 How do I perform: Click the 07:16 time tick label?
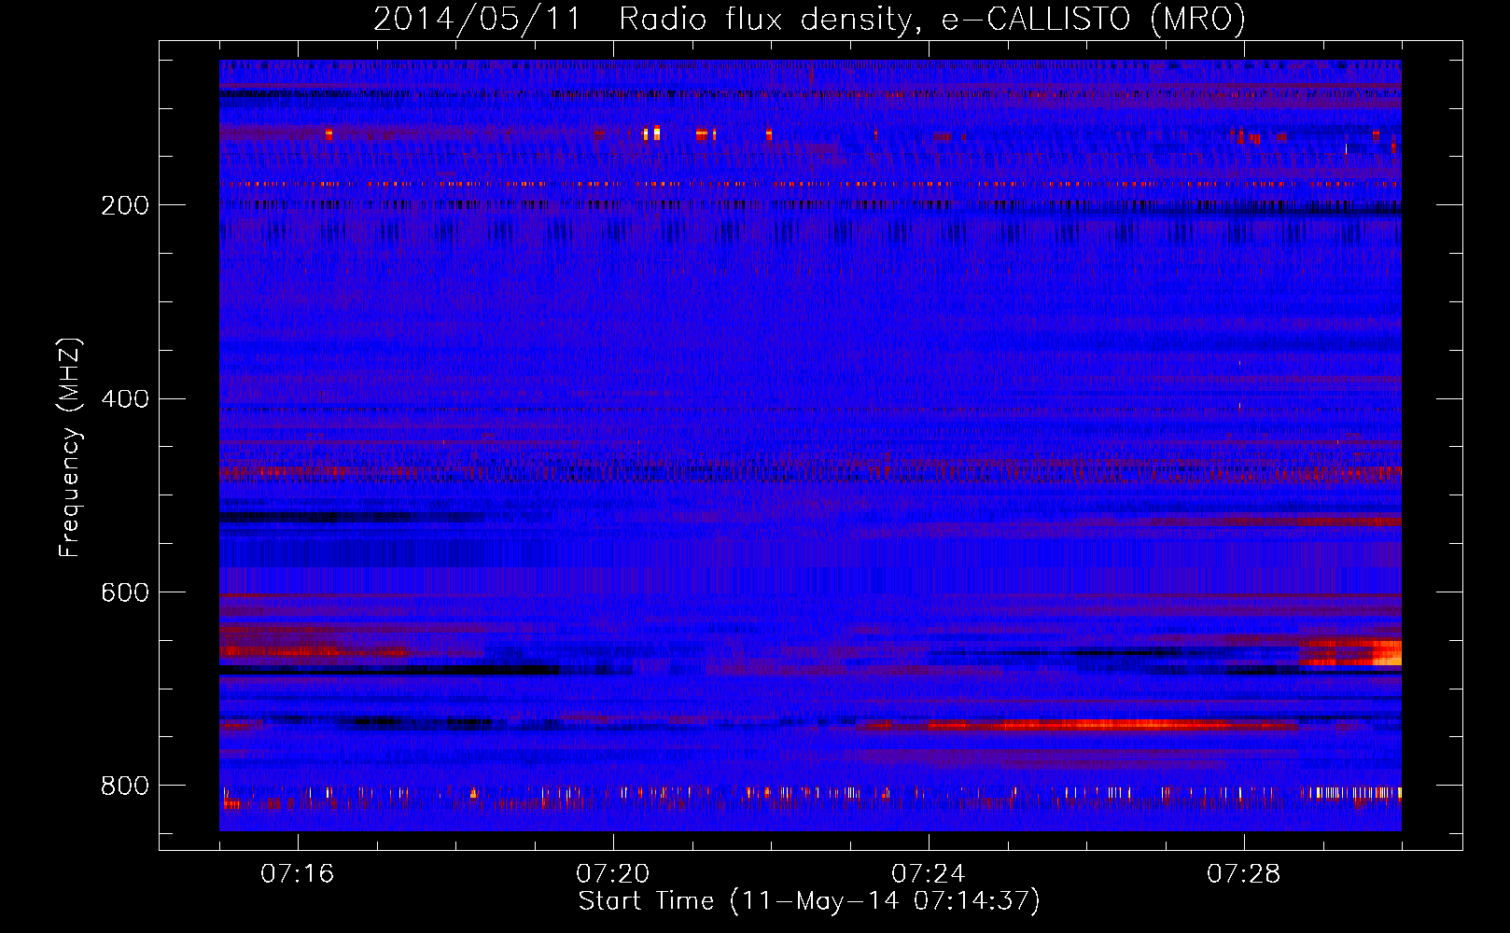click(298, 874)
